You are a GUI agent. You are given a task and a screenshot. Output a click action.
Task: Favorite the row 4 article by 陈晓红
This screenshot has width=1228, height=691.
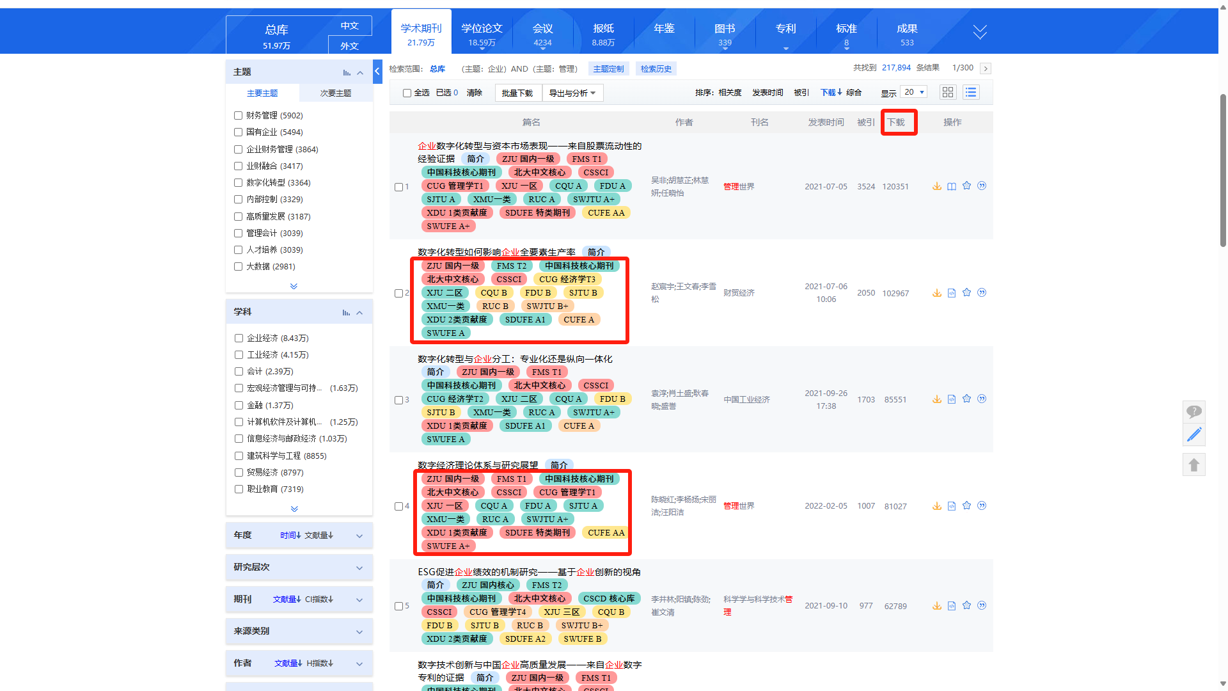[966, 505]
